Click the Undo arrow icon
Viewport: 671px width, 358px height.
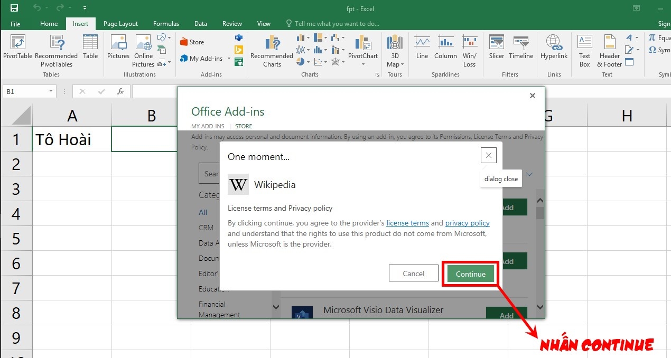[x=37, y=8]
